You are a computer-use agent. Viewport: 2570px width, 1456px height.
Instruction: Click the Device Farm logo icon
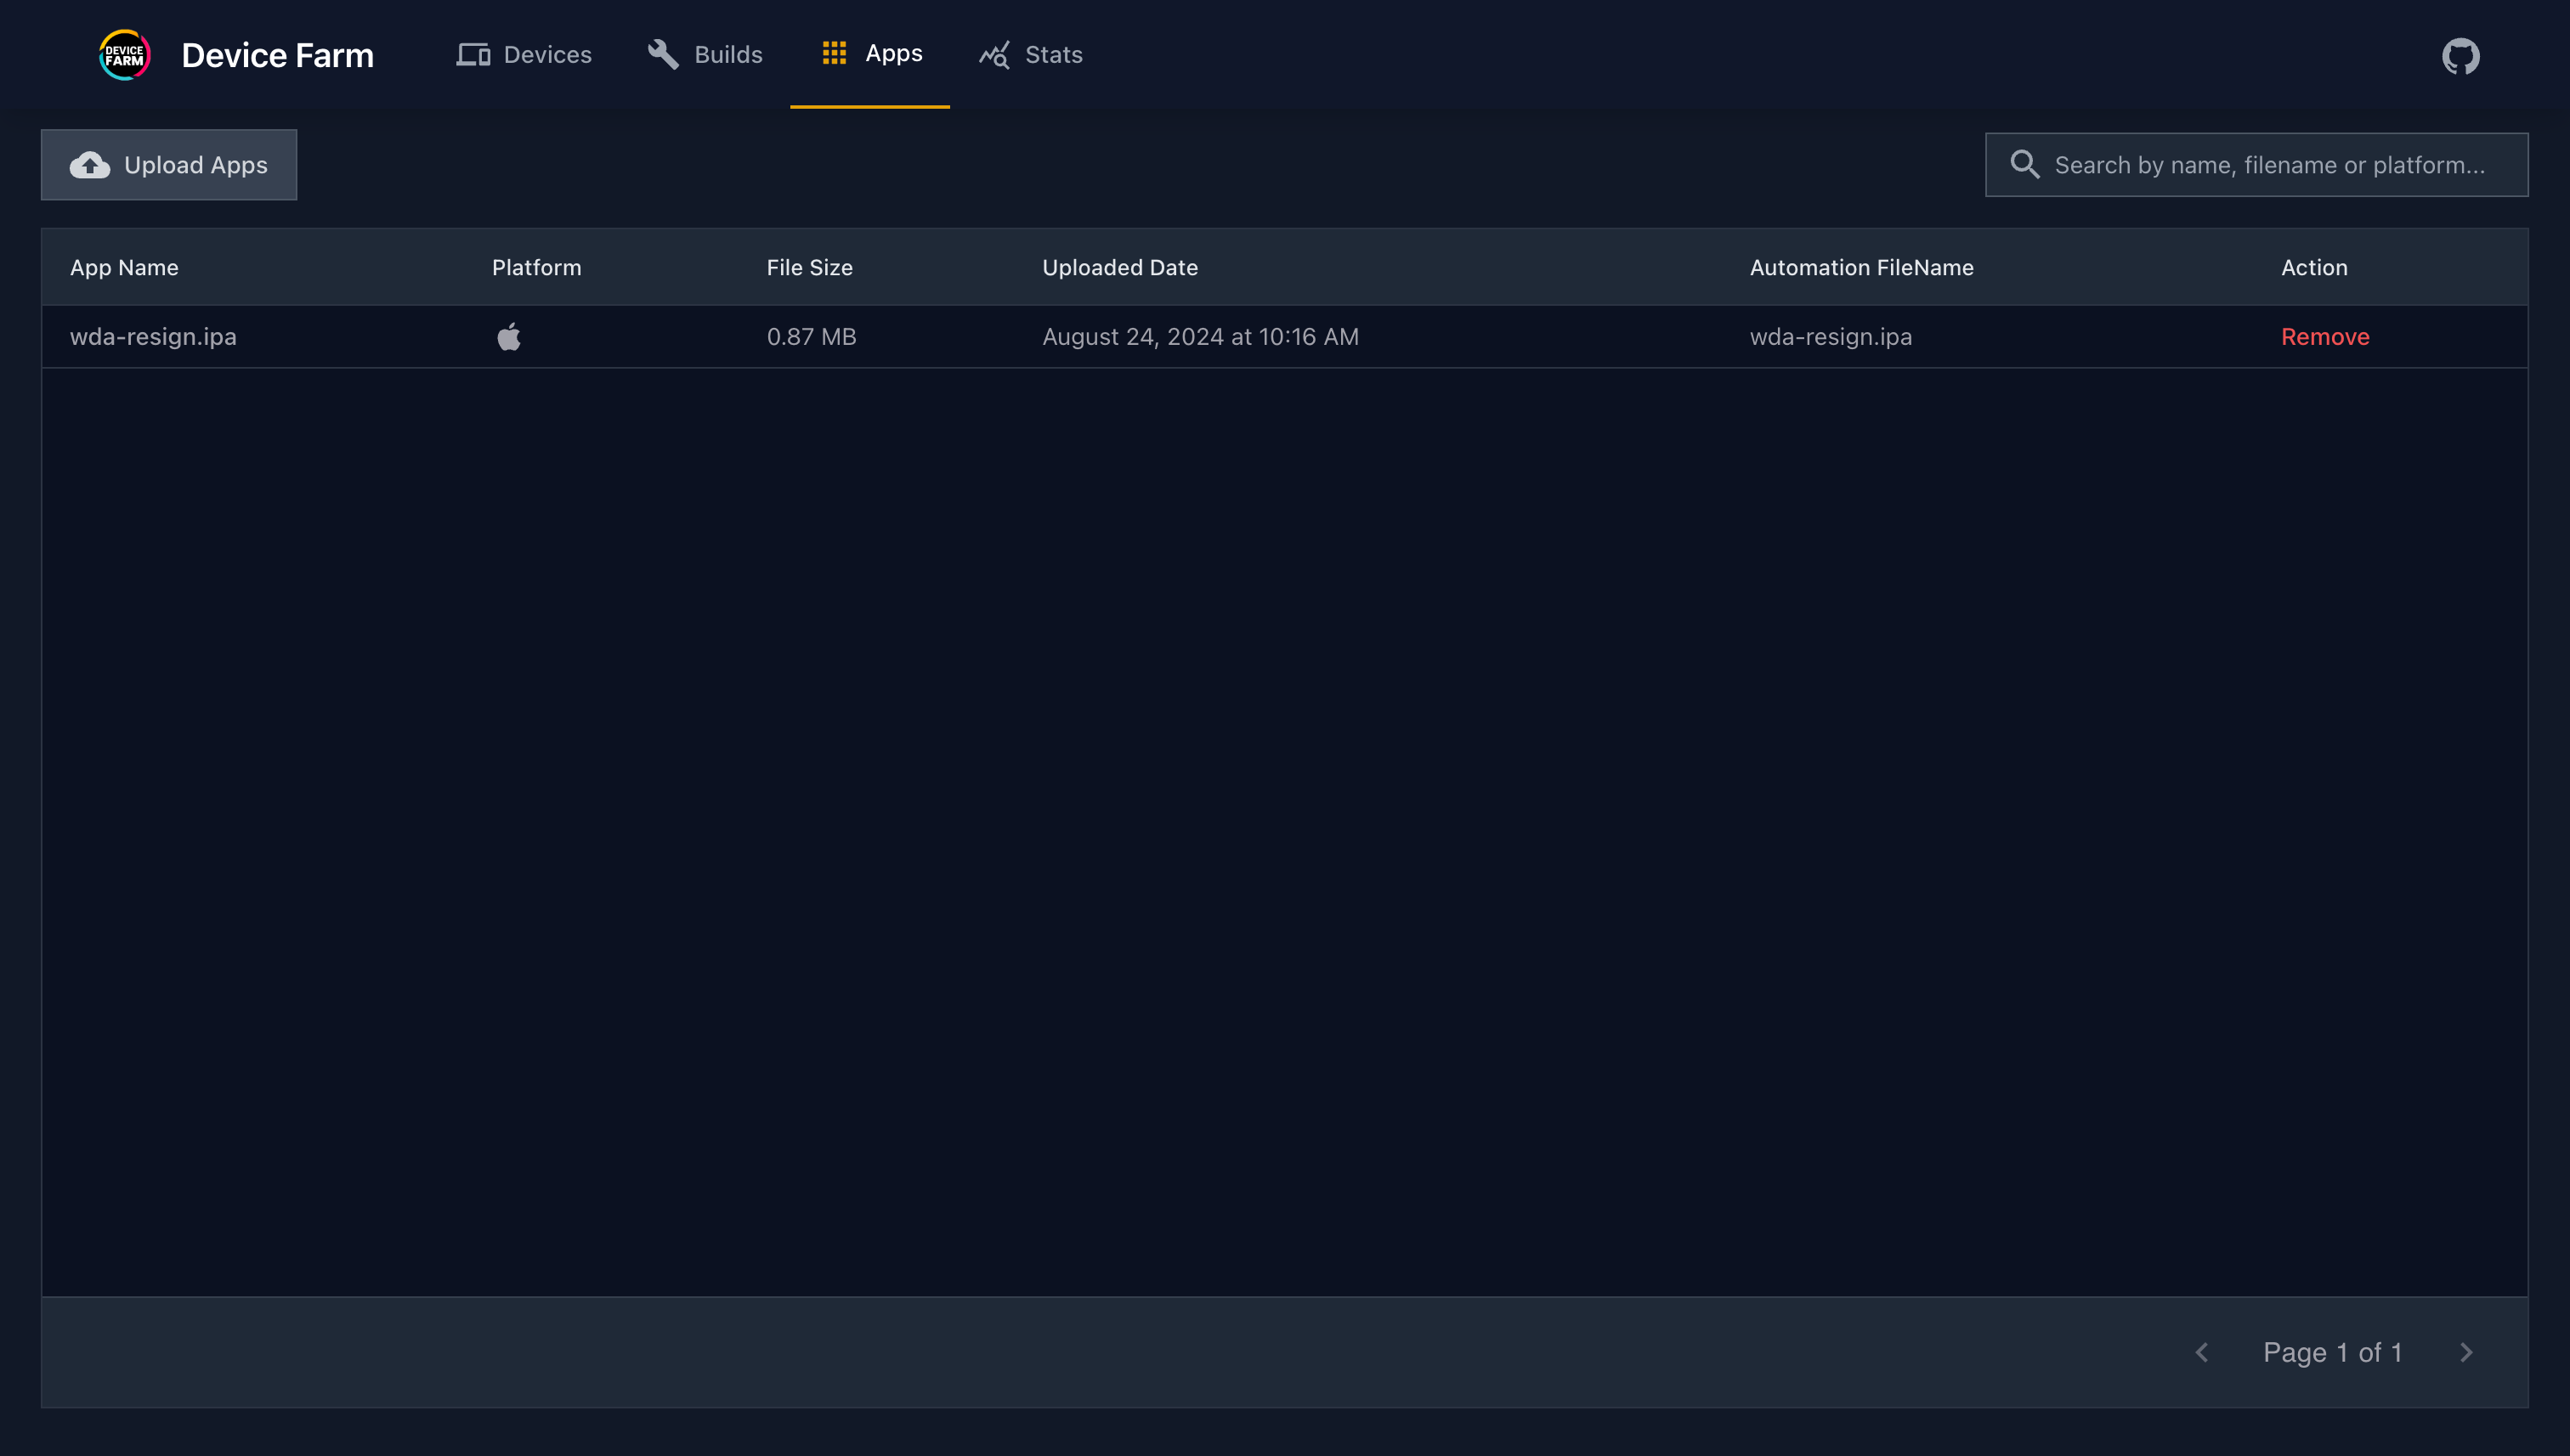[x=124, y=55]
